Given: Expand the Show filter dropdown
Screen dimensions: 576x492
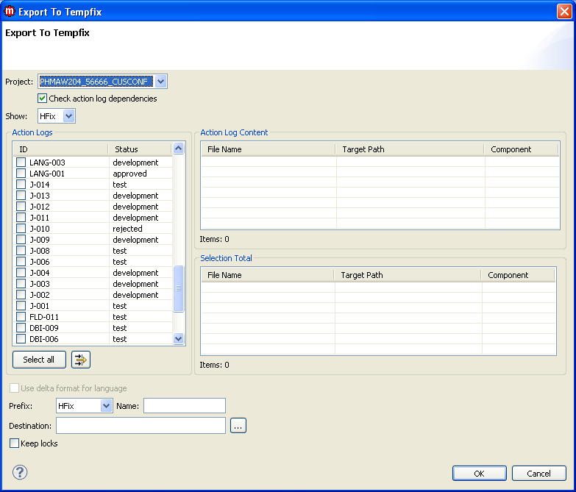Looking at the screenshot, I should 69,116.
